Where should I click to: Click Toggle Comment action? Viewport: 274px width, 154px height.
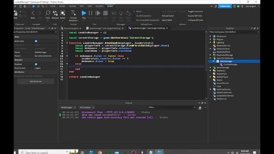[x=195, y=12]
